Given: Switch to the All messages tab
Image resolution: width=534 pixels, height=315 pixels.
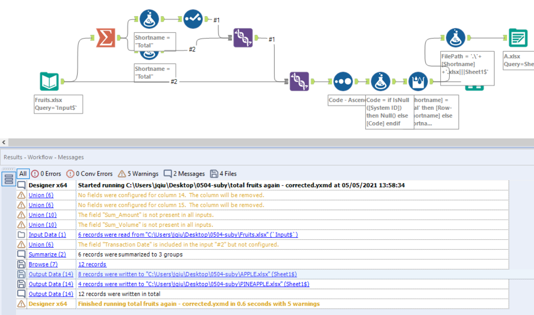Looking at the screenshot, I should [23, 174].
